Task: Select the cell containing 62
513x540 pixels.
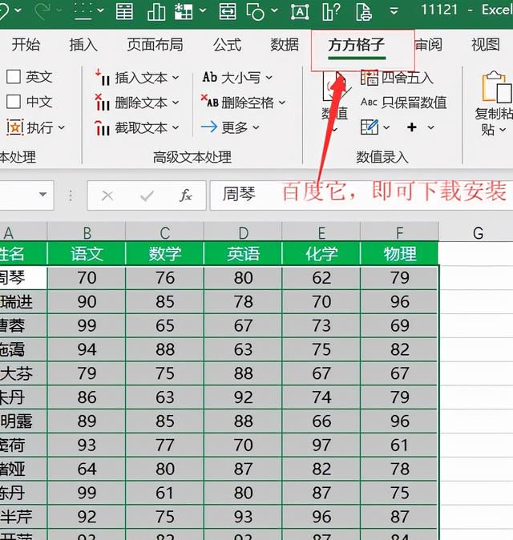Action: coord(321,277)
